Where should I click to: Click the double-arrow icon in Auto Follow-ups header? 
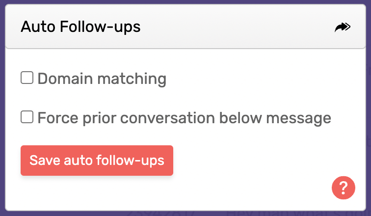[343, 27]
